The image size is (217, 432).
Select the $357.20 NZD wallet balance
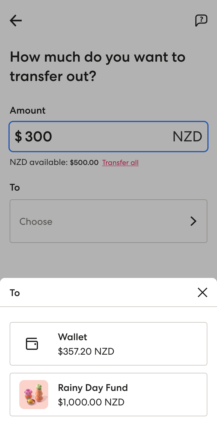[86, 351]
